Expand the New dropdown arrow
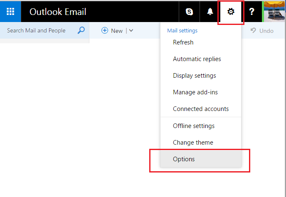Image resolution: width=286 pixels, height=197 pixels. (131, 30)
